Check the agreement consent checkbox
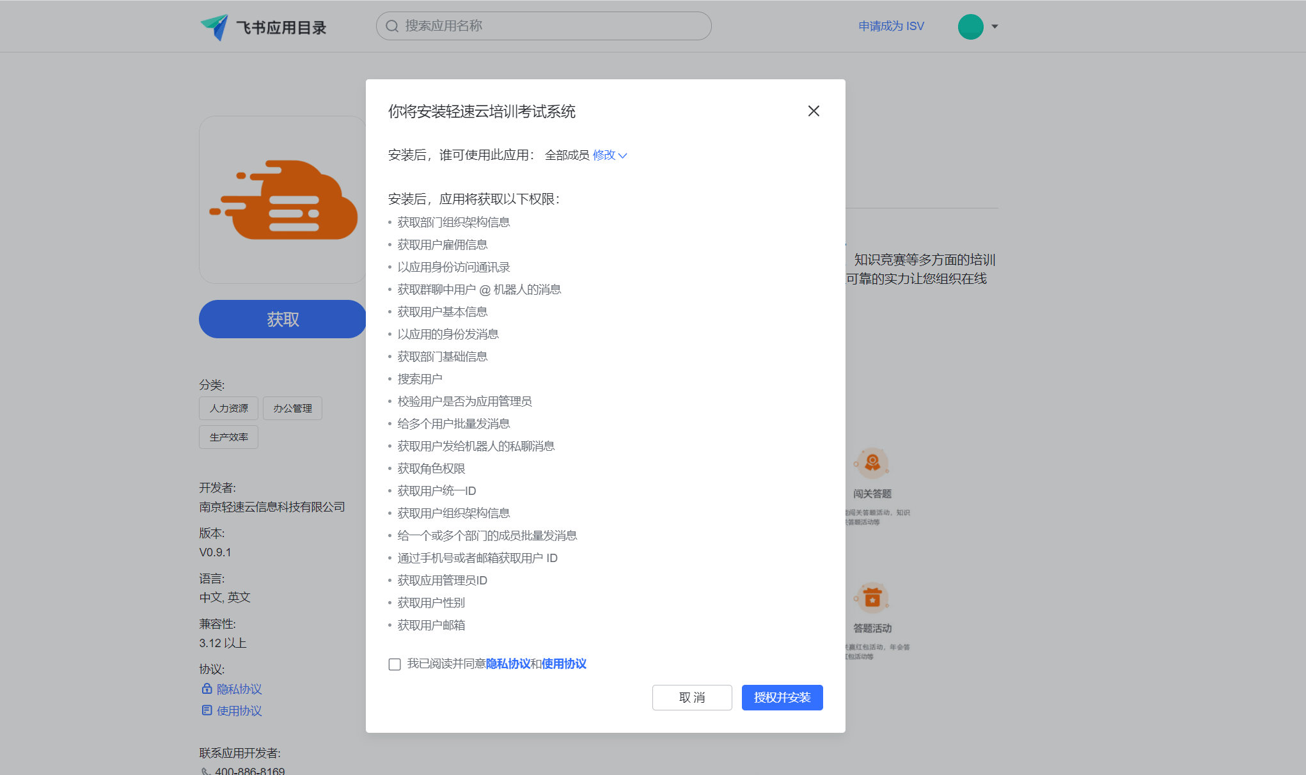The image size is (1306, 775). coord(395,664)
